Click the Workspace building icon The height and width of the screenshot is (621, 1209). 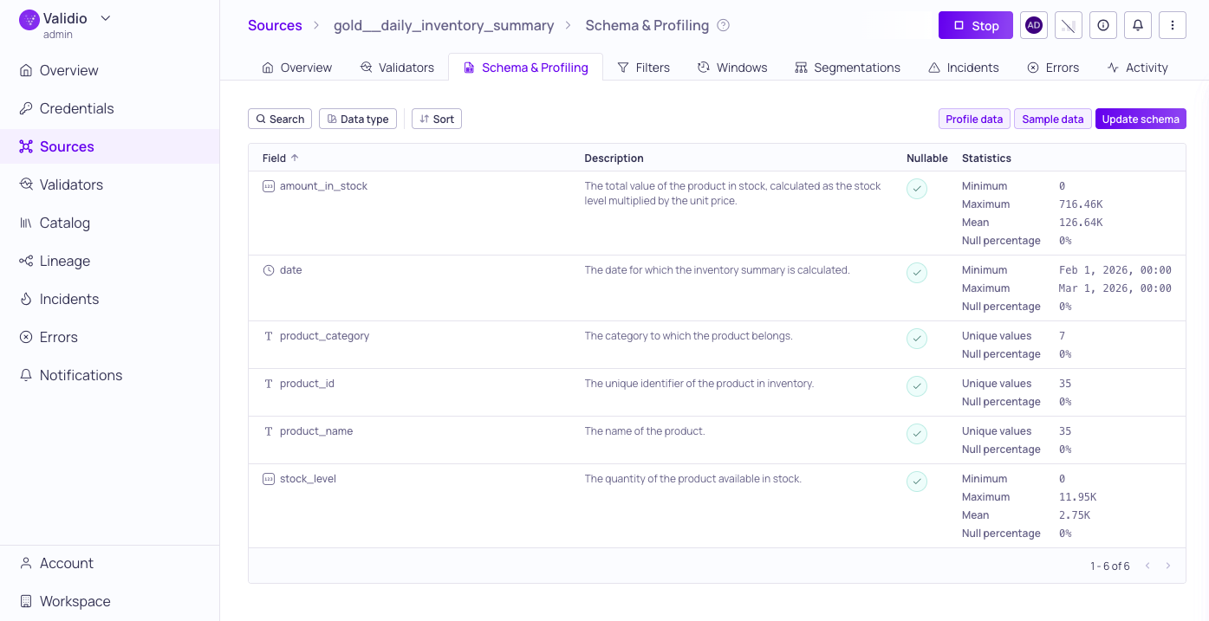click(26, 601)
